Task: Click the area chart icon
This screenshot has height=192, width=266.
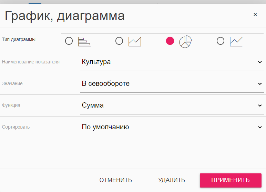Action: pos(135,42)
